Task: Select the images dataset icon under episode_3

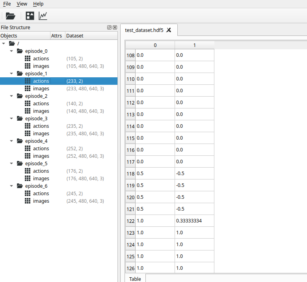Action: tap(28, 134)
